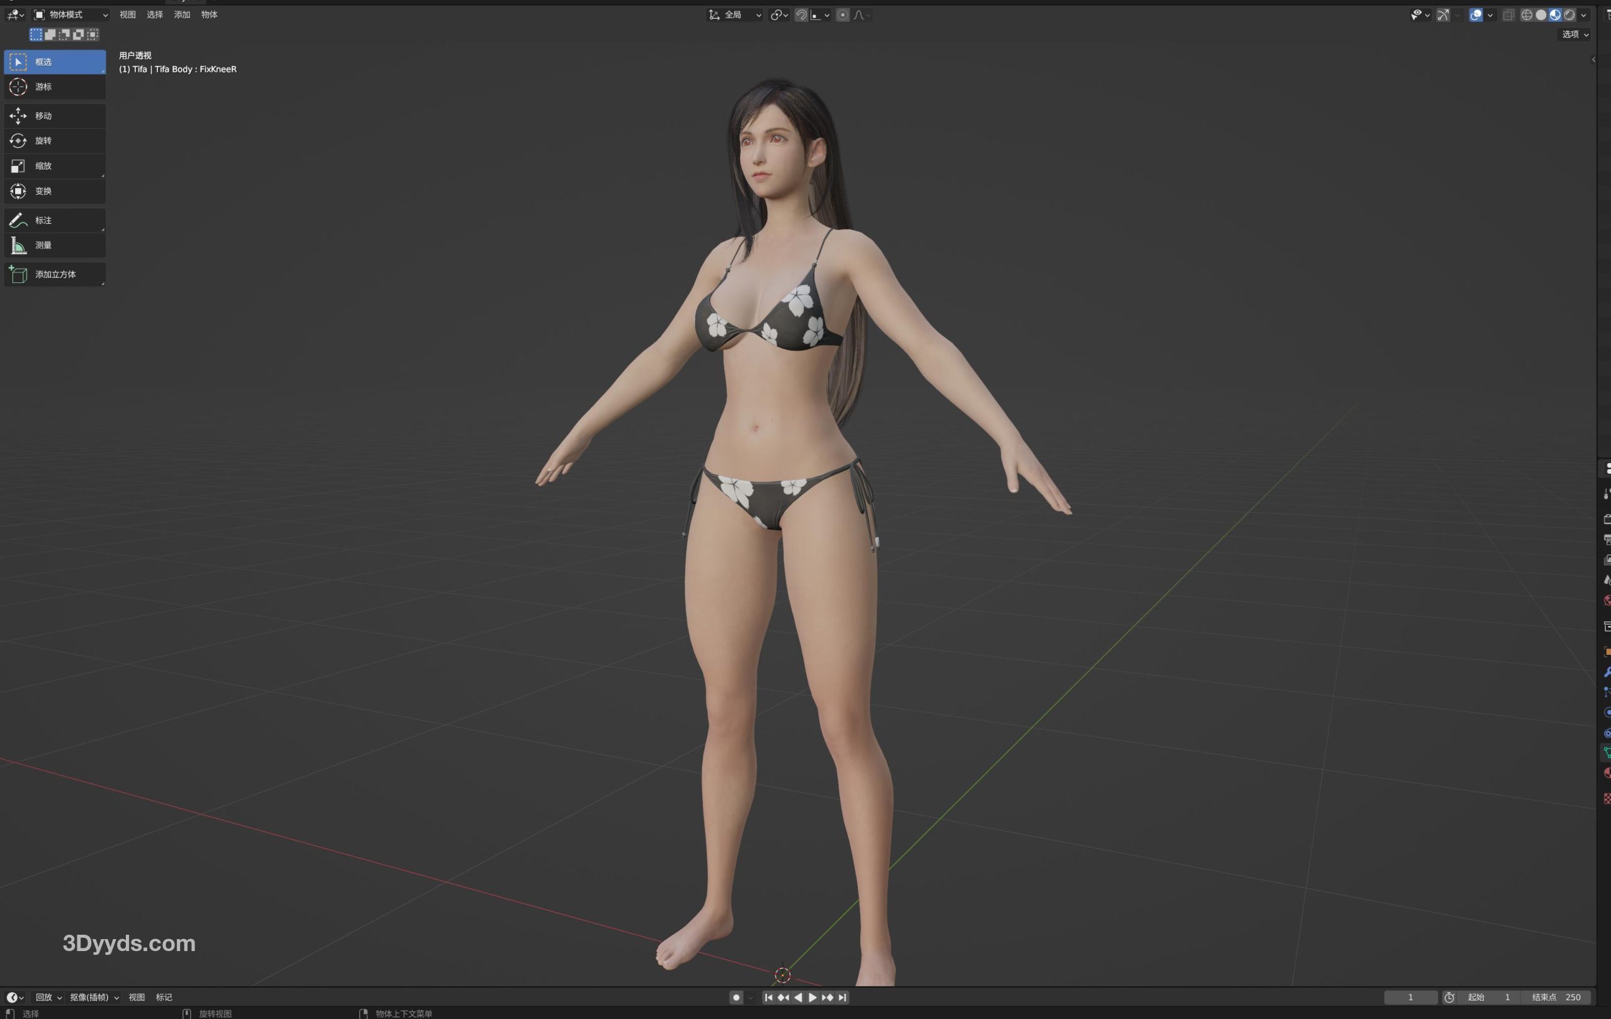Image resolution: width=1611 pixels, height=1019 pixels.
Task: Jump to the end frame button
Action: (843, 997)
